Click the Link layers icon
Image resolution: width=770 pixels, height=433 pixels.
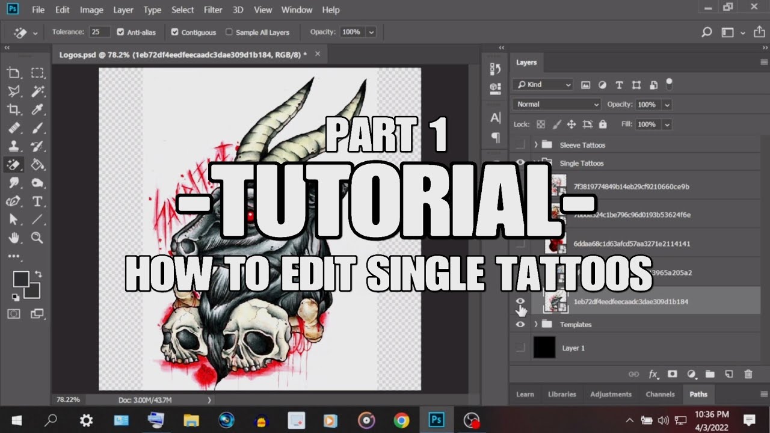633,374
